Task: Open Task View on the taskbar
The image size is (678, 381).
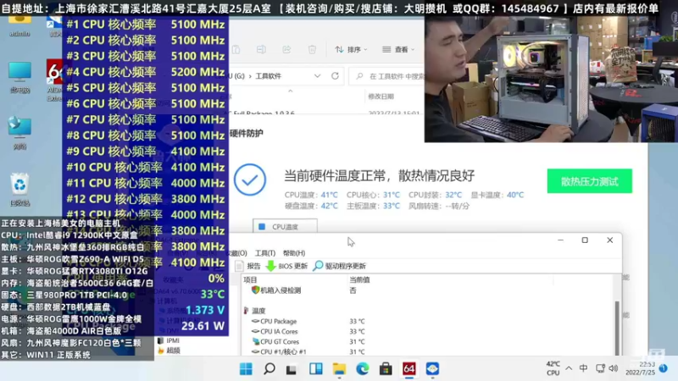Action: tap(292, 369)
